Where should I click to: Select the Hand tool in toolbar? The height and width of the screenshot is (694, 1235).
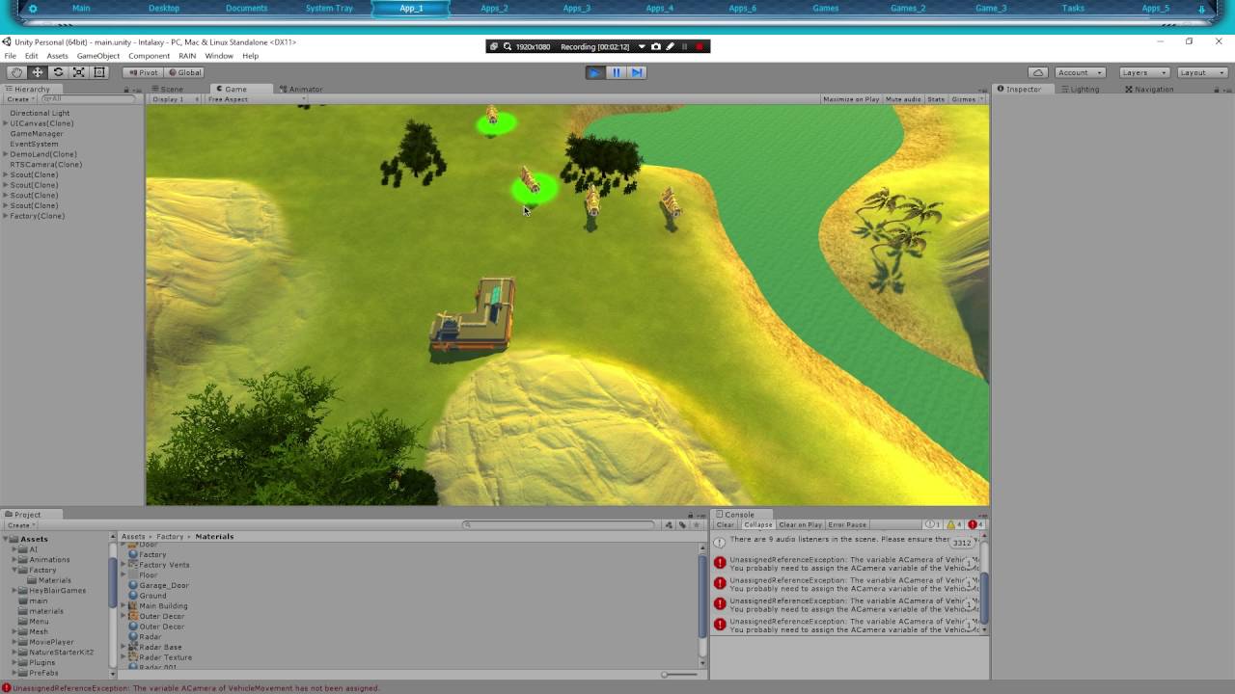click(16, 72)
